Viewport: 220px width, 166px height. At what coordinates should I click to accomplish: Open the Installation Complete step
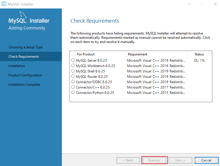pos(24,85)
